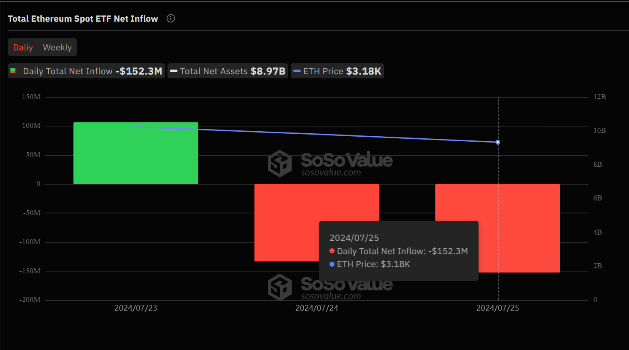Switch to the Daliy tab

23,47
